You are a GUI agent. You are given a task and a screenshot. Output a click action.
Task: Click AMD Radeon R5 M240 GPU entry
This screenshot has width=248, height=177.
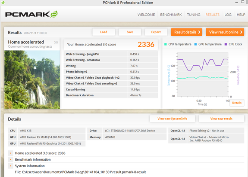52,137
